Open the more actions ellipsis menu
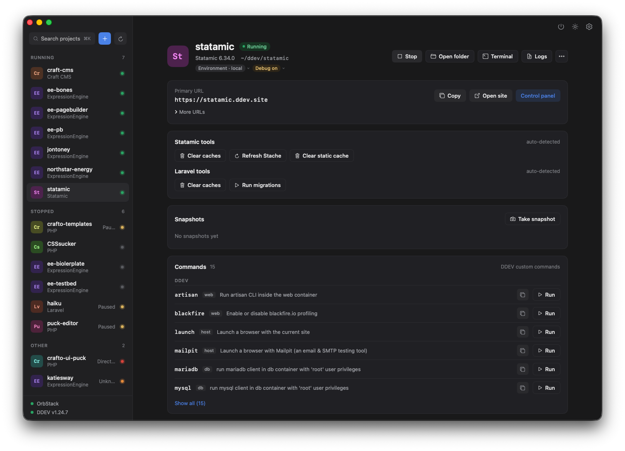 pyautogui.click(x=561, y=56)
